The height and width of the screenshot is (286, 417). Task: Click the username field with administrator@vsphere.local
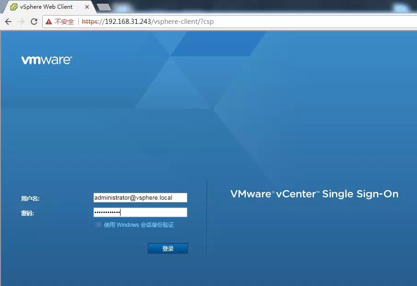pos(140,198)
